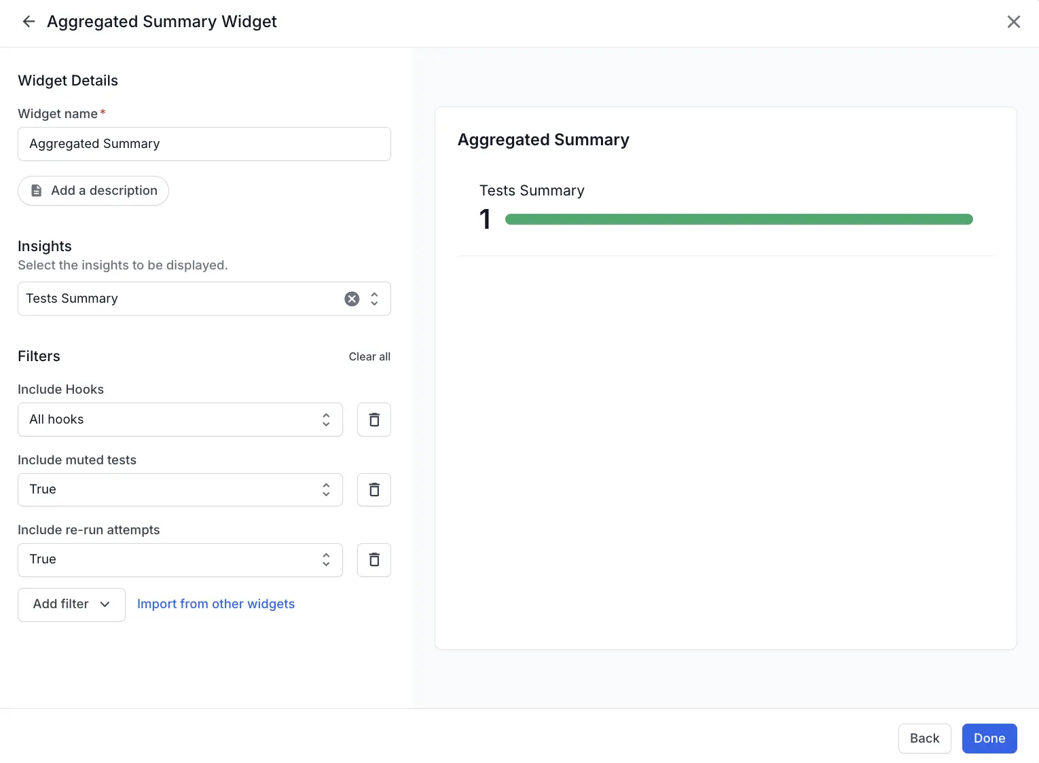Image resolution: width=1039 pixels, height=763 pixels.
Task: Open the Include Hooks dropdown
Action: [x=180, y=420]
